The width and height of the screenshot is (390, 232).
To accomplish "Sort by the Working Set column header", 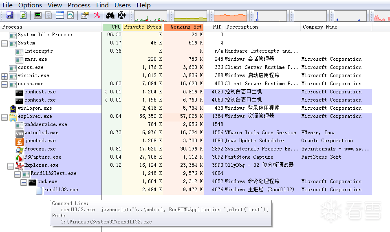I will click(183, 27).
